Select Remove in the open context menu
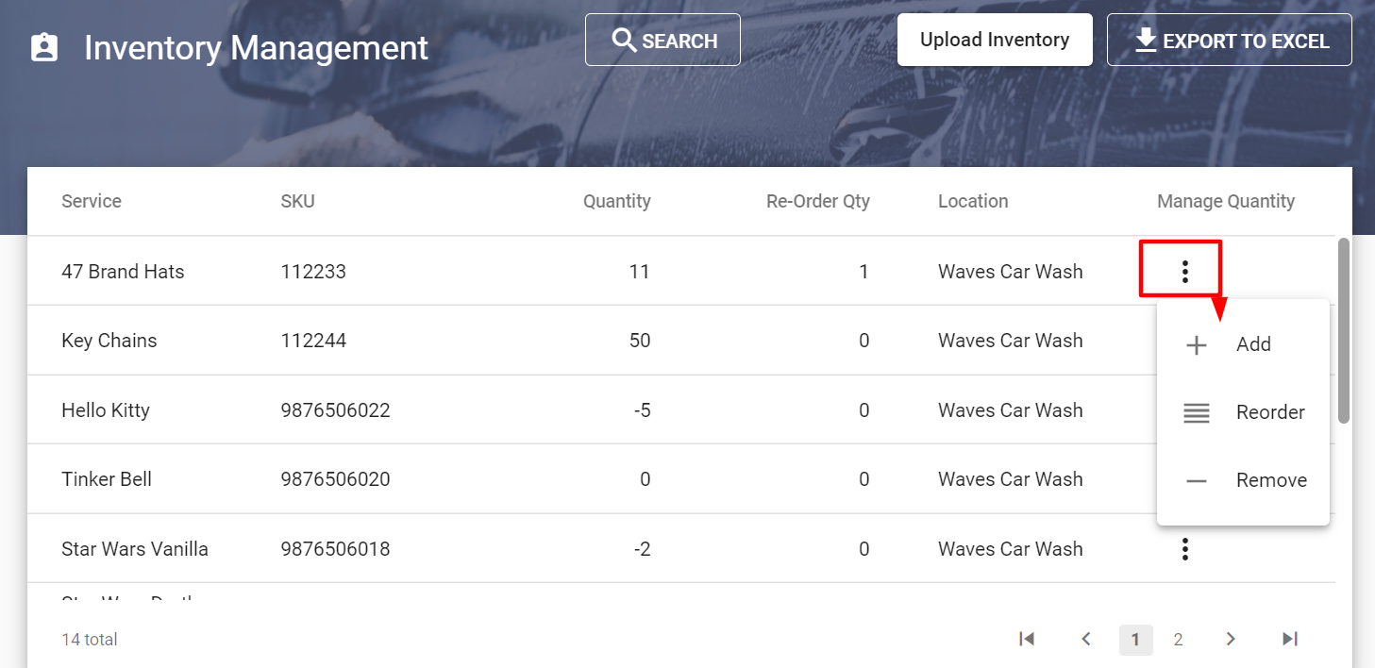Image resolution: width=1375 pixels, height=668 pixels. [1271, 479]
